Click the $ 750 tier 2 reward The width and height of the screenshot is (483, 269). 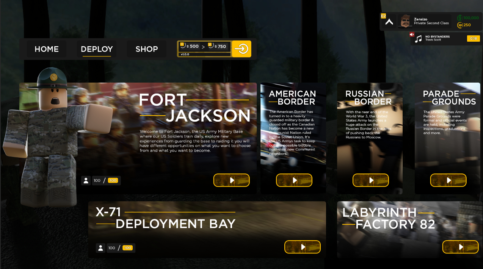(x=218, y=46)
